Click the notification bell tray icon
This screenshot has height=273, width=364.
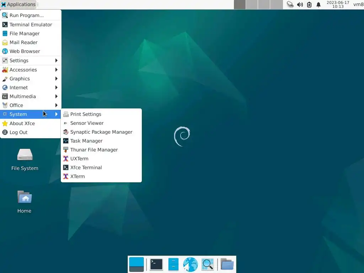[318, 5]
